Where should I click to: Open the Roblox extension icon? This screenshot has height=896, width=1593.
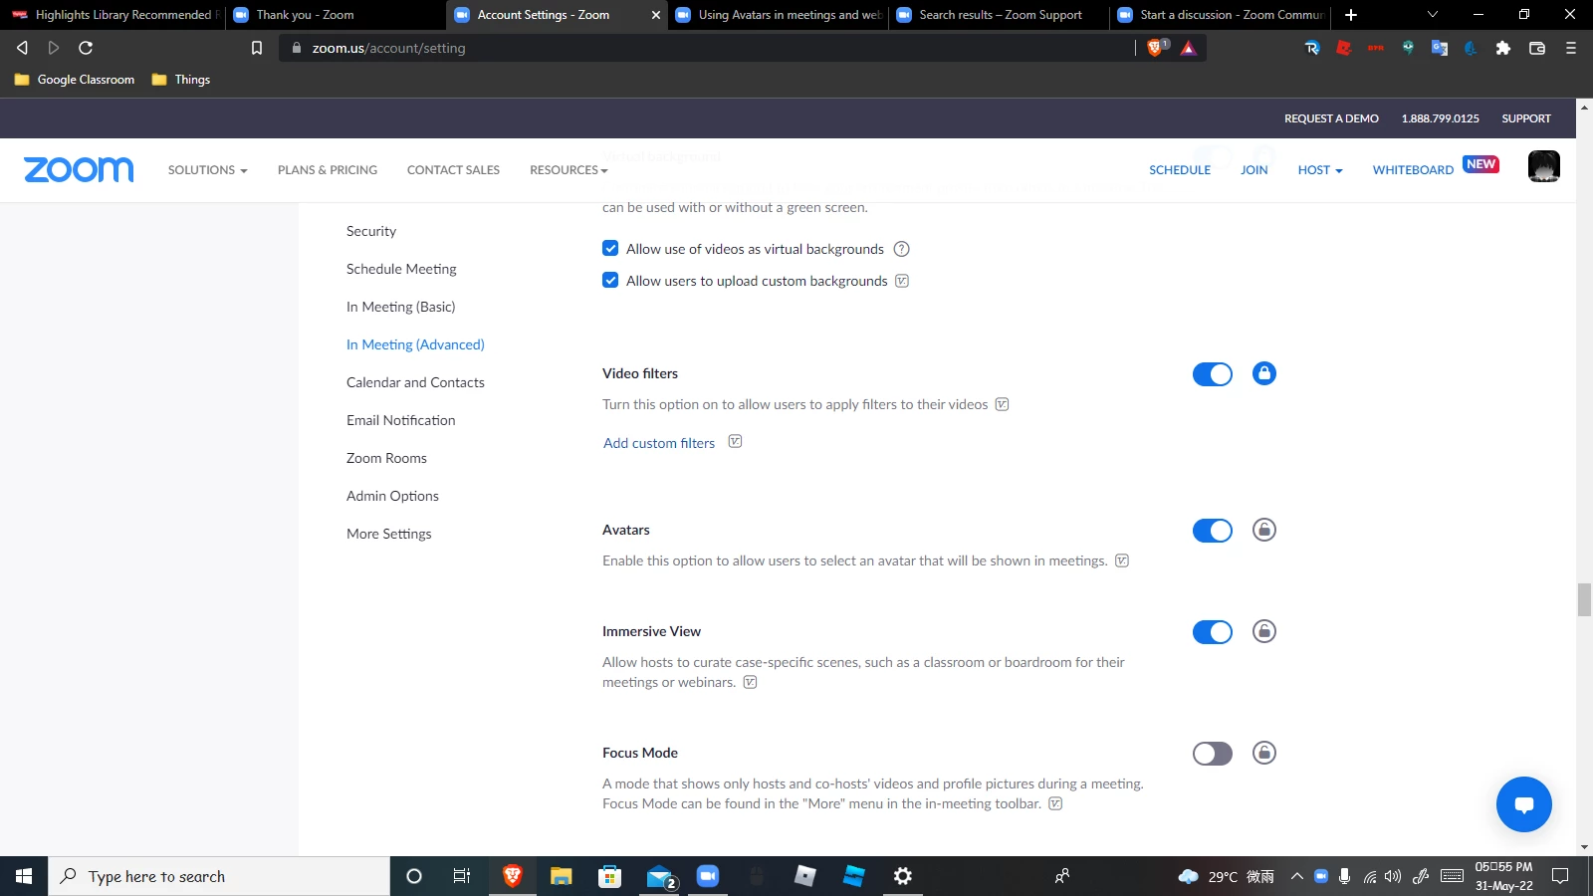1343,48
